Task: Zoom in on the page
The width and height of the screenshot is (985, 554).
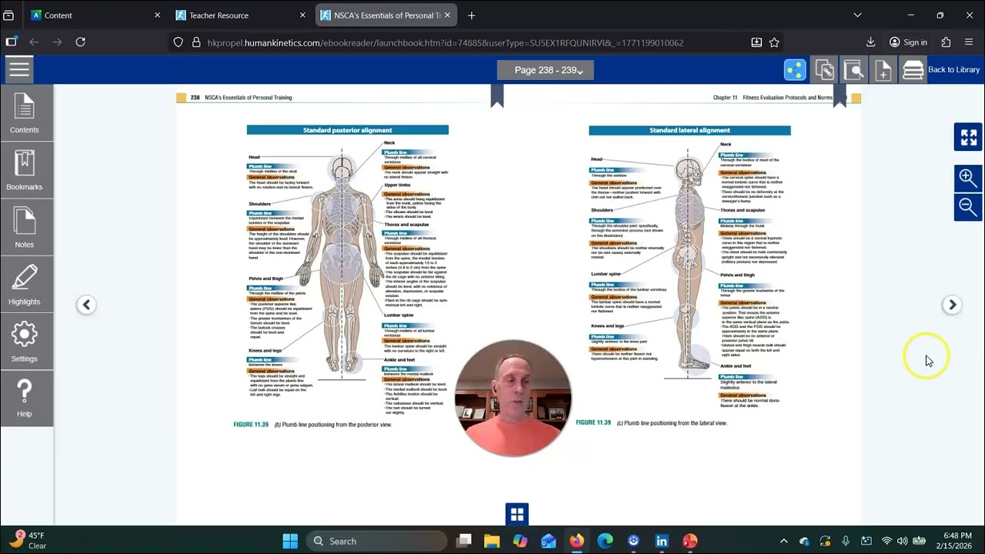Action: (968, 178)
